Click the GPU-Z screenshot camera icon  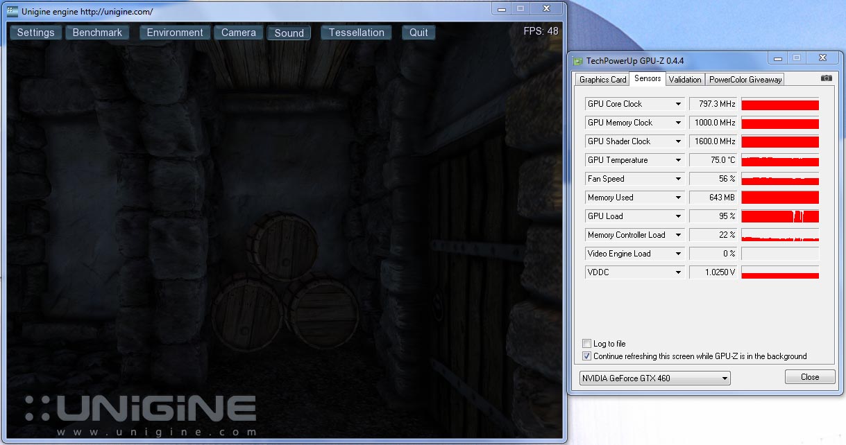[x=826, y=78]
